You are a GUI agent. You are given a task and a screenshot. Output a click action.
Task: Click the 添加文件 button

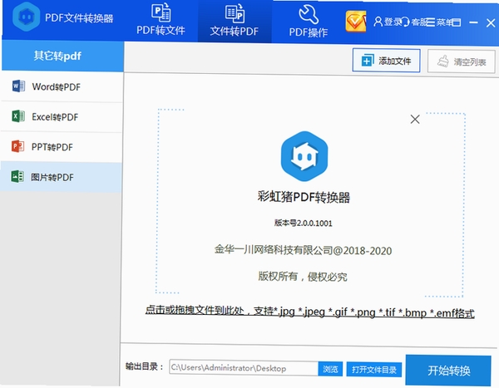pos(387,61)
